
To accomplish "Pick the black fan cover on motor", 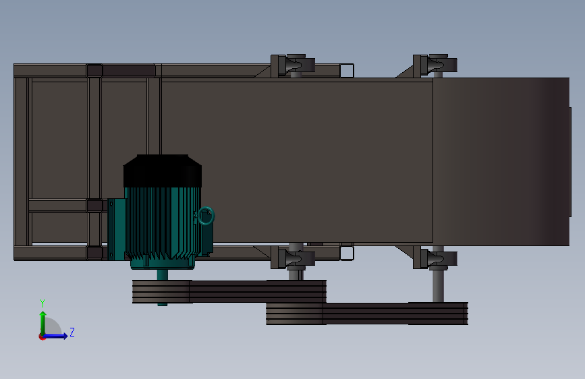I will pyautogui.click(x=163, y=171).
